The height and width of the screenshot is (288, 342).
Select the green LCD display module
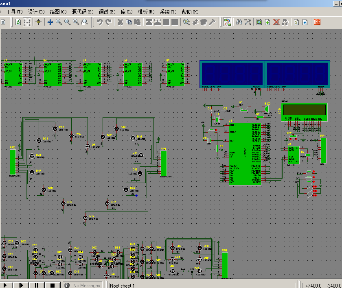304,112
